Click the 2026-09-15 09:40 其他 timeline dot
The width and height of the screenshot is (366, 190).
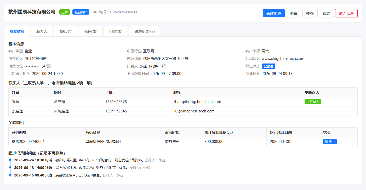click(x=10, y=175)
